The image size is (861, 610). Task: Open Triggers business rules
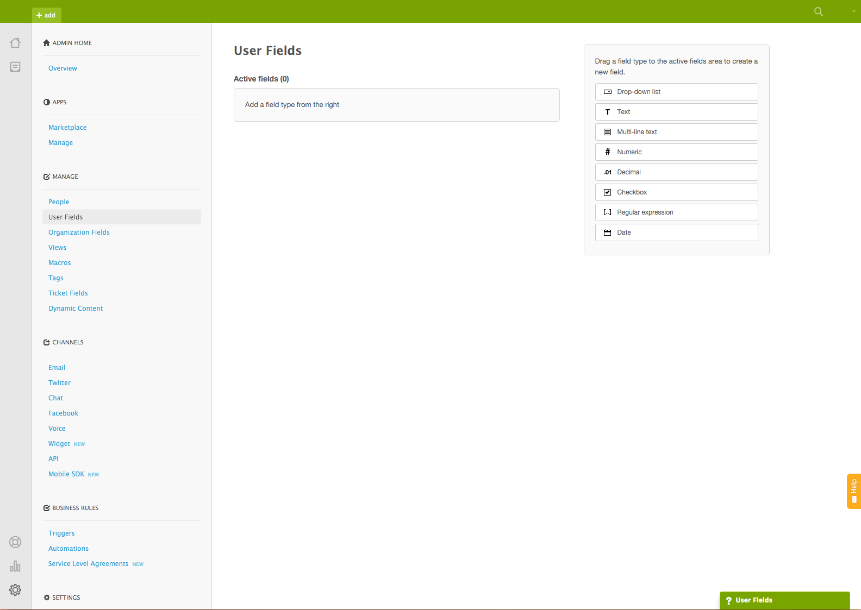[x=61, y=533]
